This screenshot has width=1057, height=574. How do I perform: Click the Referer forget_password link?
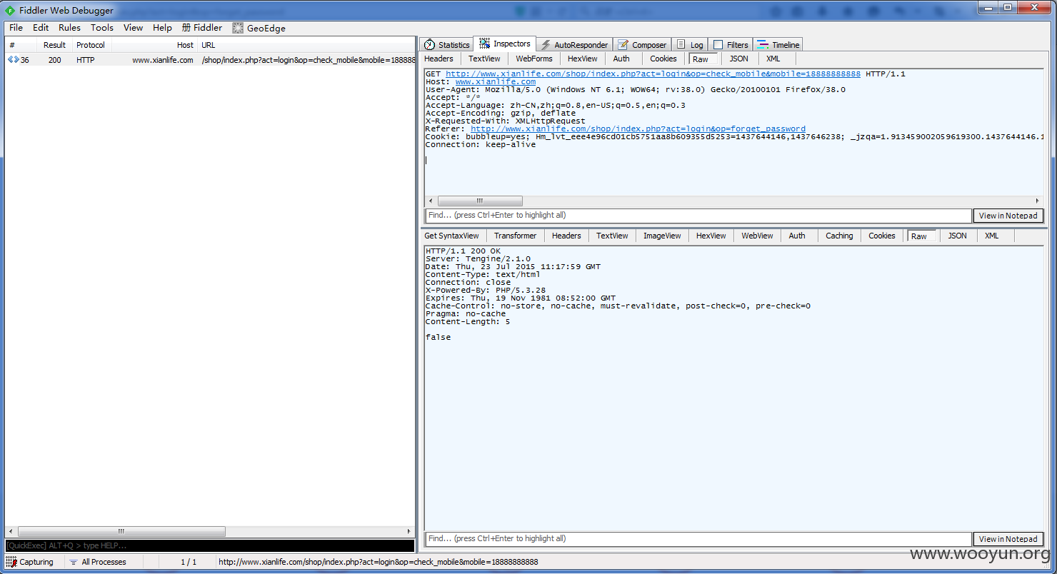click(638, 129)
